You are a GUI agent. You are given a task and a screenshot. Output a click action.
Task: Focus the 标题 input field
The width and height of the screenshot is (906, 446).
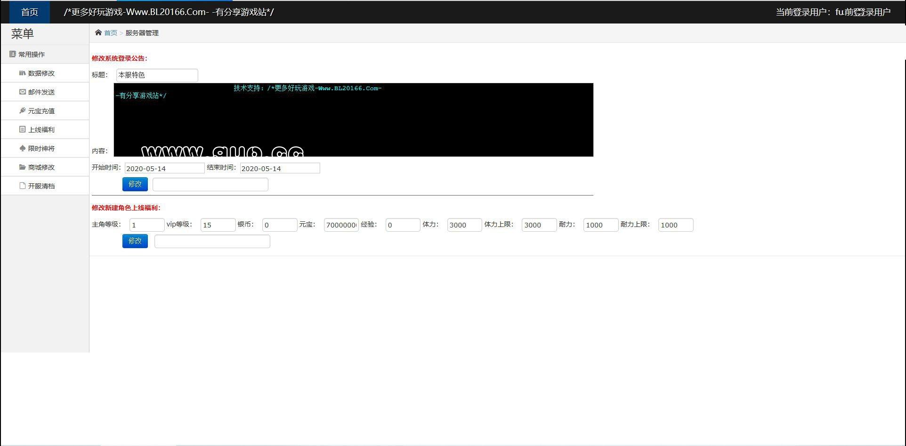coord(157,75)
